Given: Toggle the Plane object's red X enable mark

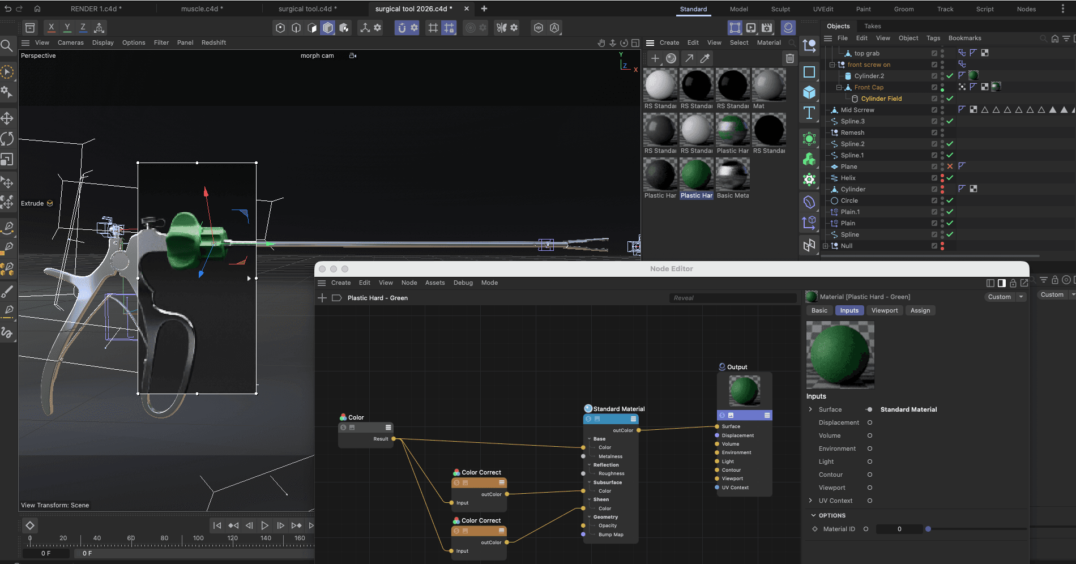Looking at the screenshot, I should [950, 166].
